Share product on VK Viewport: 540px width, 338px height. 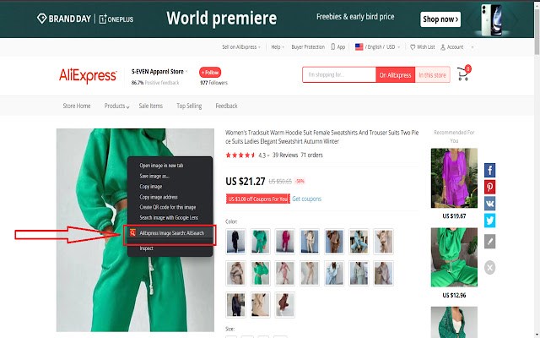[489, 204]
